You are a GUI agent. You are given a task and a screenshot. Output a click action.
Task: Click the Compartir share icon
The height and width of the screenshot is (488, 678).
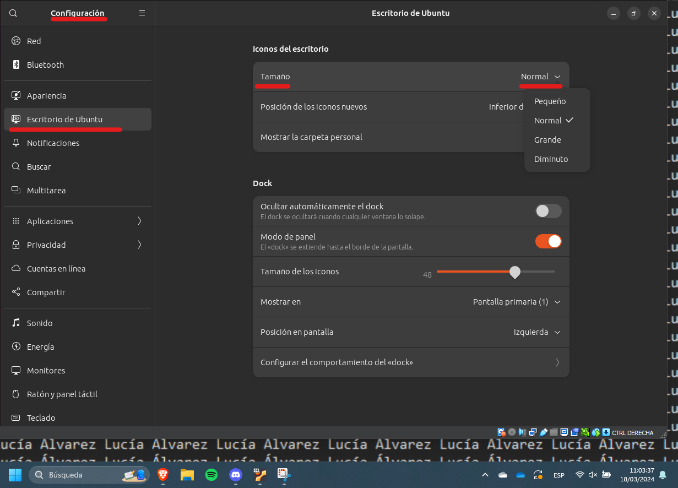click(16, 292)
